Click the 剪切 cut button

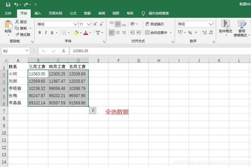pyautogui.click(x=21, y=22)
